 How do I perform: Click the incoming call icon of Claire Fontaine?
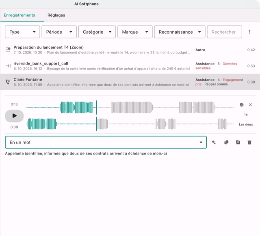tap(8, 82)
